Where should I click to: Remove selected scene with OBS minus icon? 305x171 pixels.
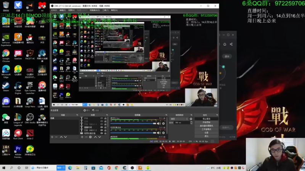[56, 137]
